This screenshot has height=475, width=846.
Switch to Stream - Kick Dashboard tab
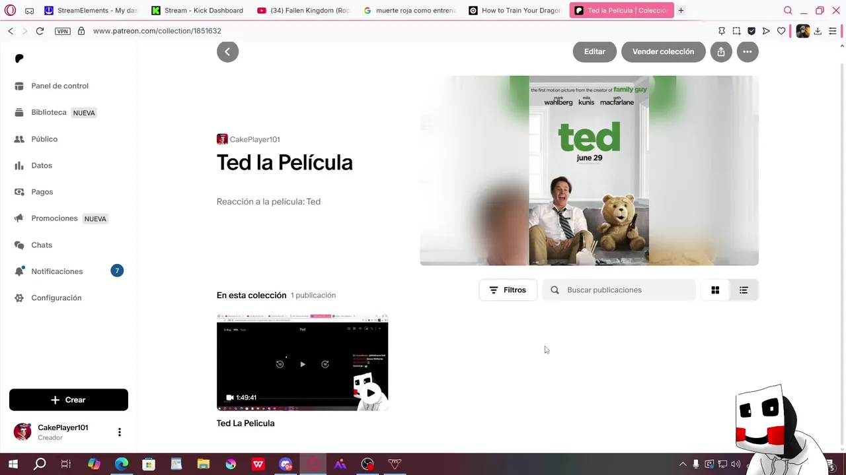click(x=198, y=11)
